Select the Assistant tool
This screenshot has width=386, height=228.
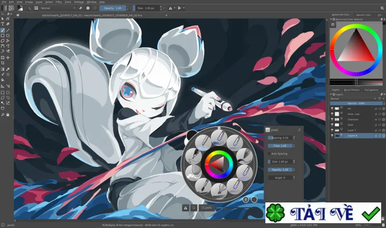click(2, 86)
